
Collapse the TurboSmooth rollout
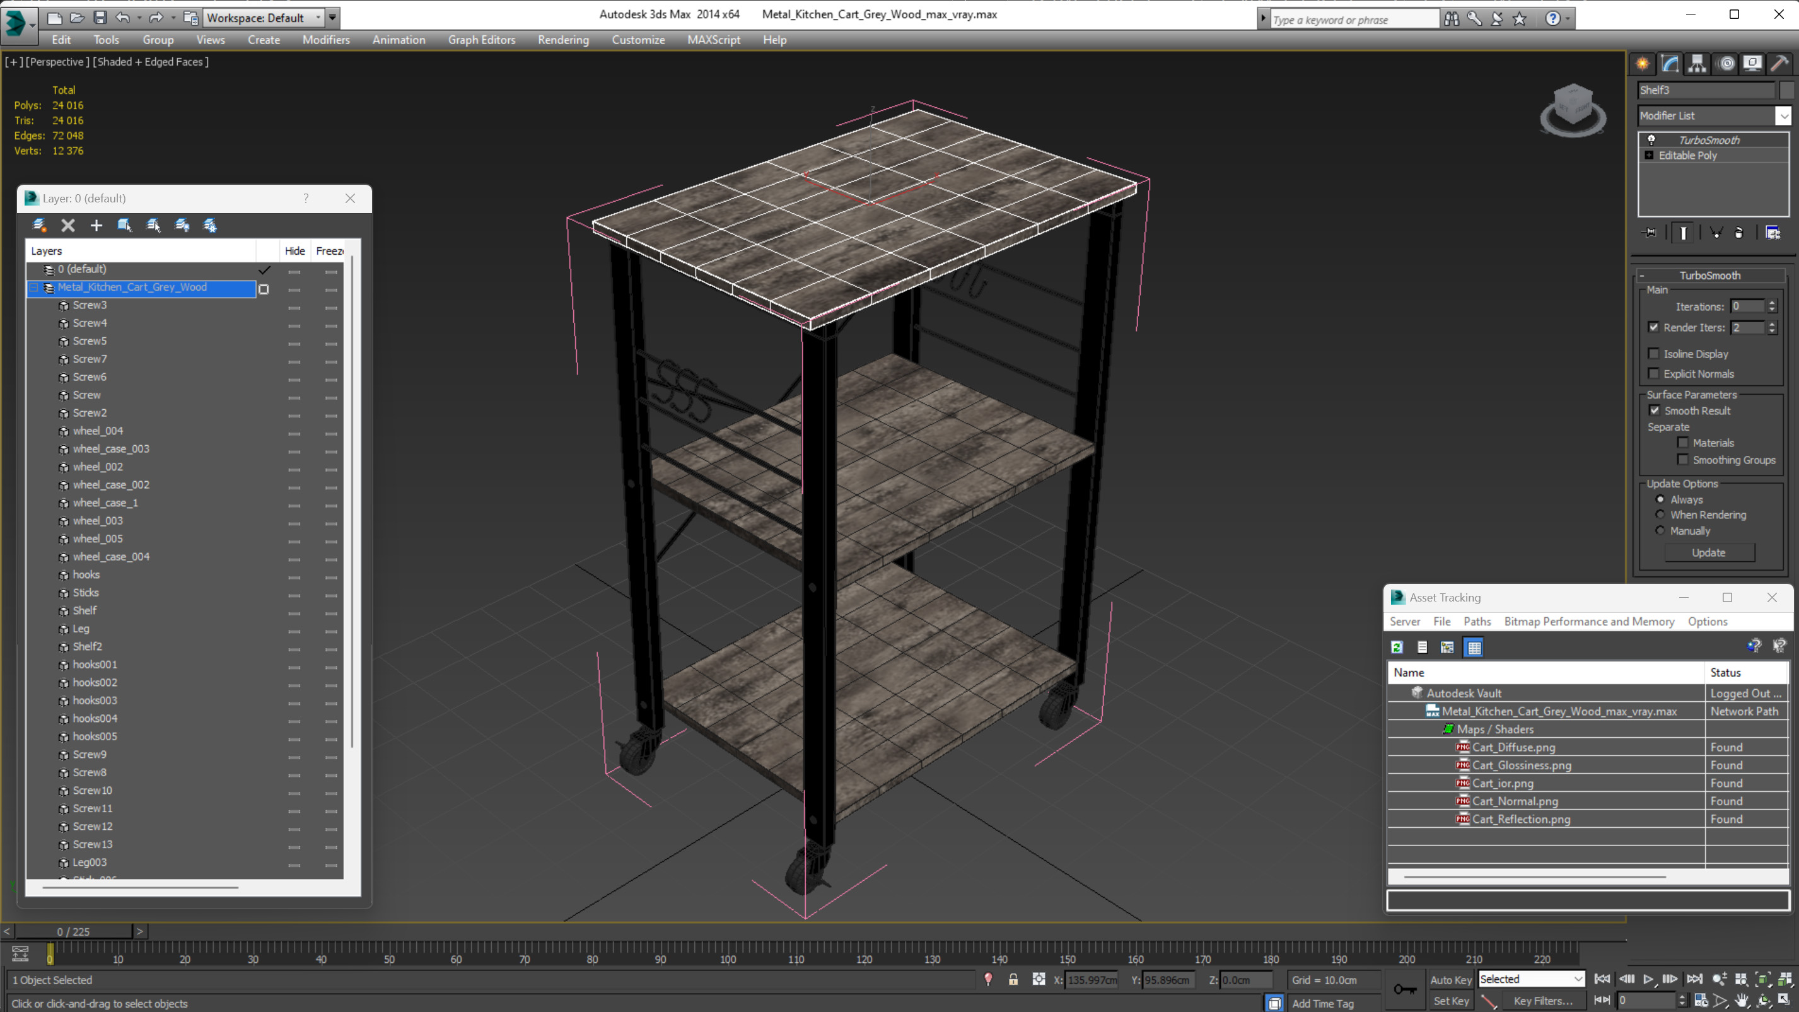click(1642, 275)
